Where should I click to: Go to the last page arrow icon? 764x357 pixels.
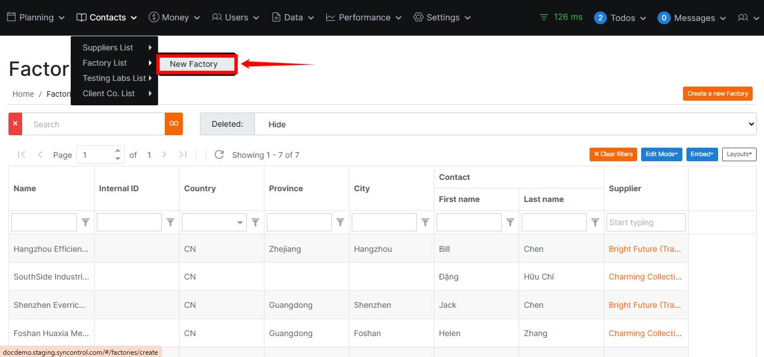click(183, 154)
